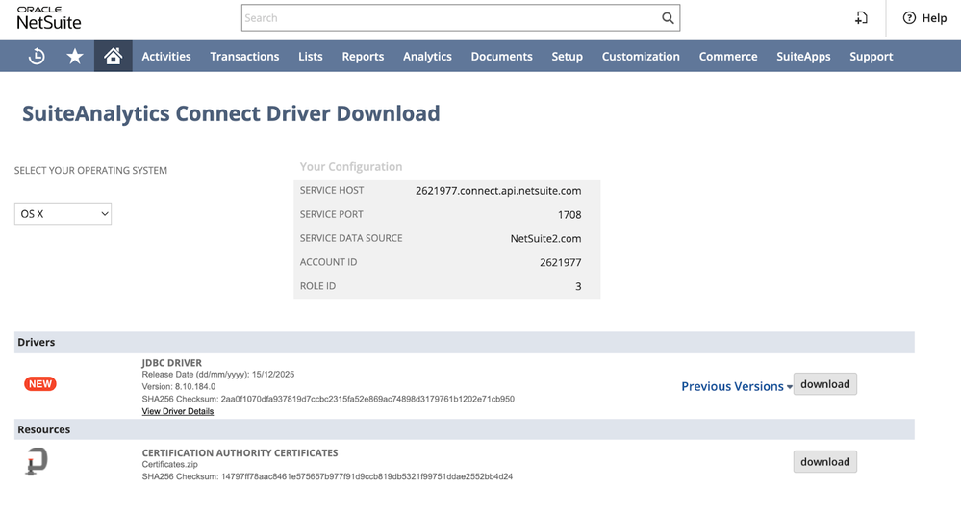Open the Transactions menu
Screen dimensions: 961x512
[244, 57]
